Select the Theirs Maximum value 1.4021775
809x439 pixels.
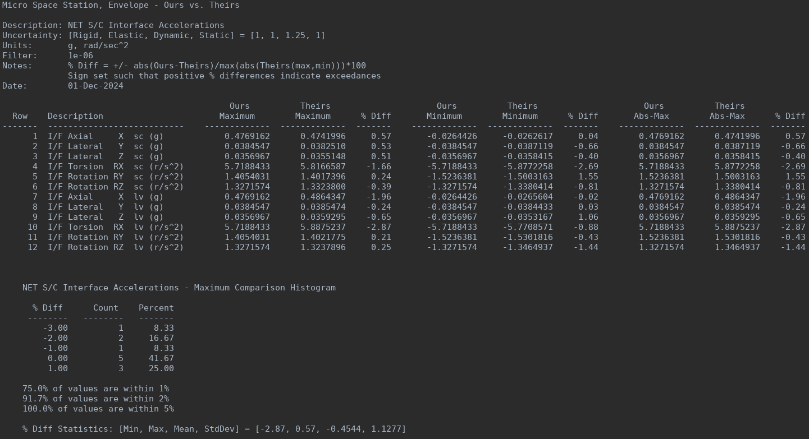(323, 237)
